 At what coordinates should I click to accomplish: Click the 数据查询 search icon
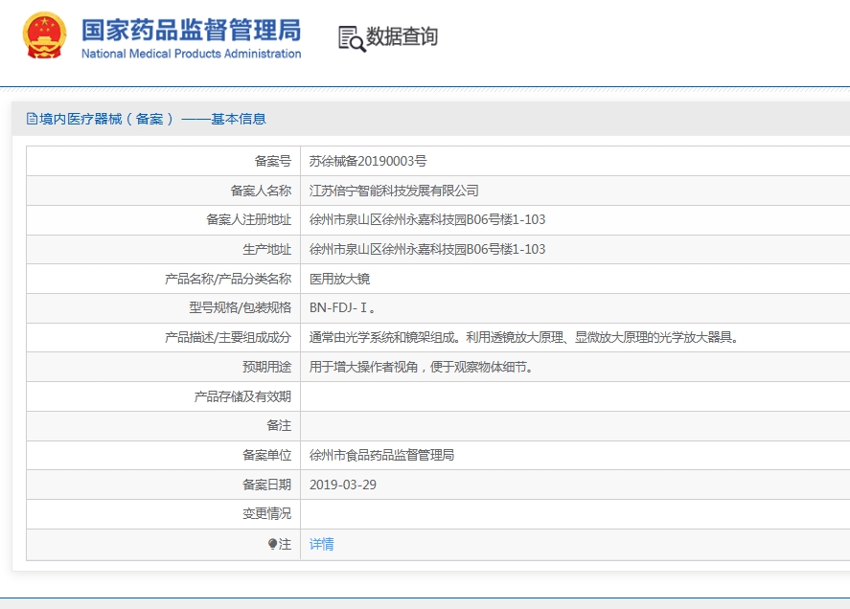[x=352, y=38]
